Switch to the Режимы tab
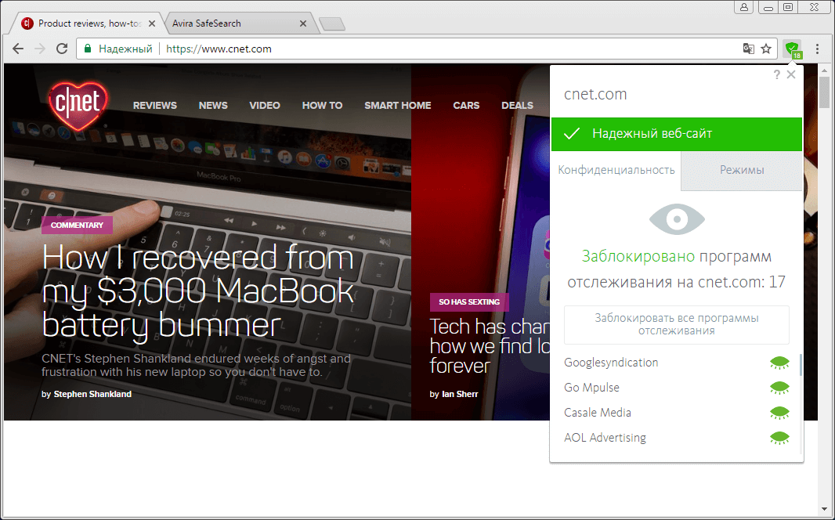Screen dimensions: 835x520 click(x=742, y=170)
